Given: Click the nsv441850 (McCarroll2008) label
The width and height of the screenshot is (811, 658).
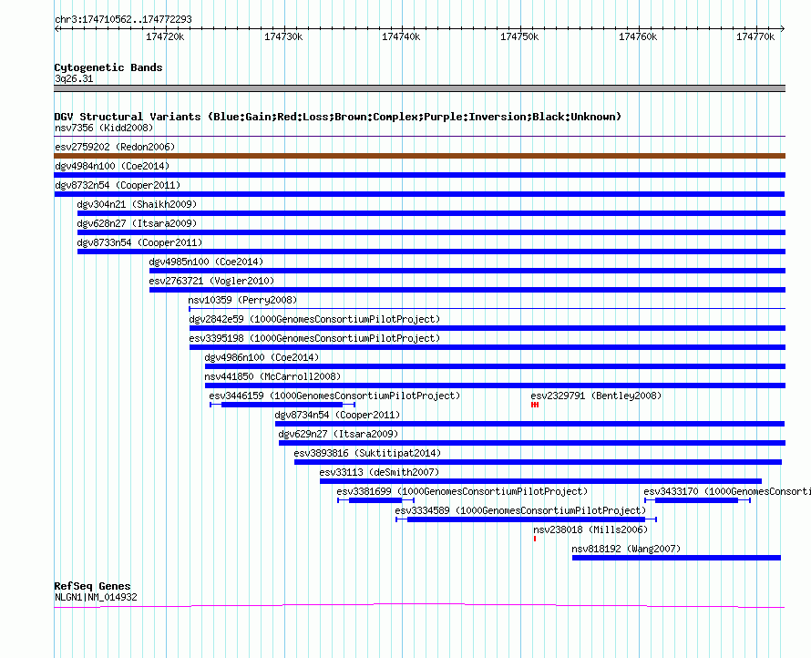Looking at the screenshot, I should click(272, 376).
